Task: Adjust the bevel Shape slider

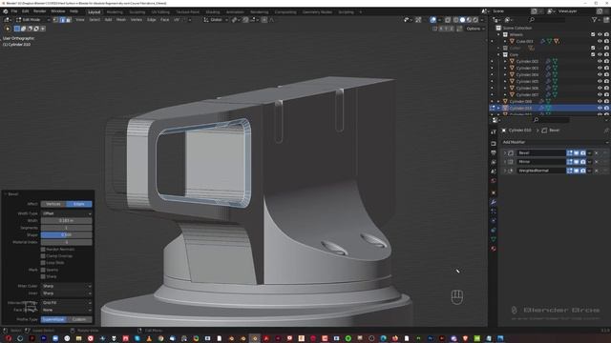Action: click(67, 235)
